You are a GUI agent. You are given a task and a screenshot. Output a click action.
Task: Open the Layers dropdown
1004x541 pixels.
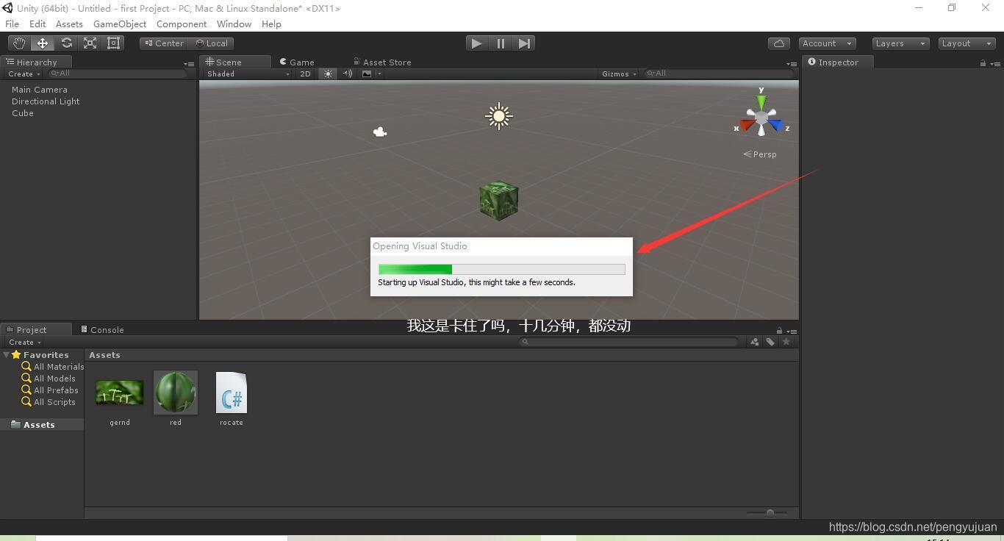click(x=900, y=43)
